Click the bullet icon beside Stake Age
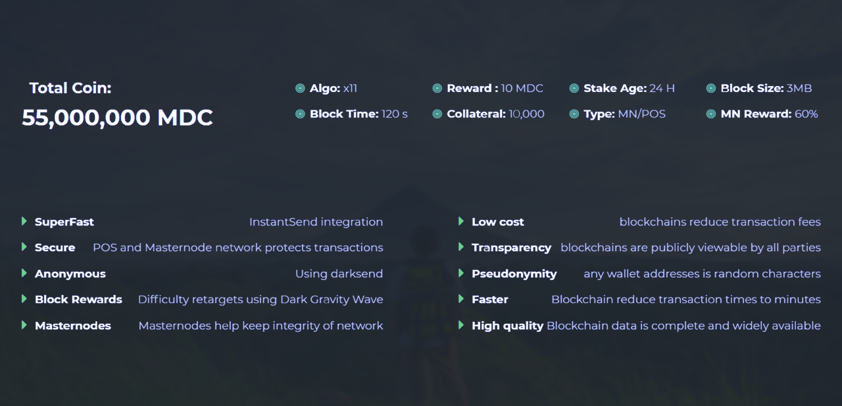 [574, 88]
